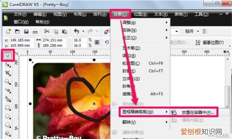Select the Crop tool
The image size is (232, 139).
8,73
